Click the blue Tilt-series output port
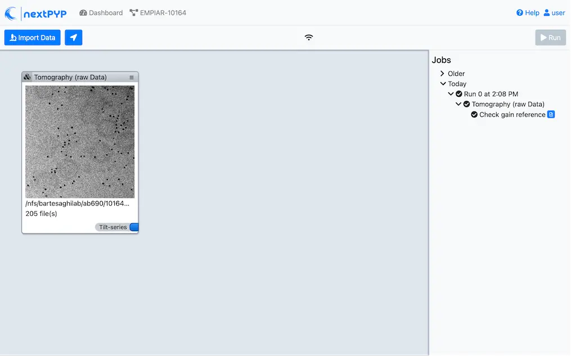 [x=134, y=227]
